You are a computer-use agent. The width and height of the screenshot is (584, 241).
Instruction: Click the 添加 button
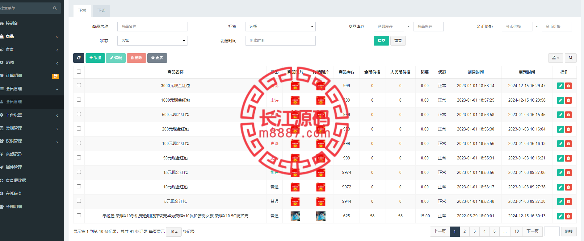pos(95,58)
